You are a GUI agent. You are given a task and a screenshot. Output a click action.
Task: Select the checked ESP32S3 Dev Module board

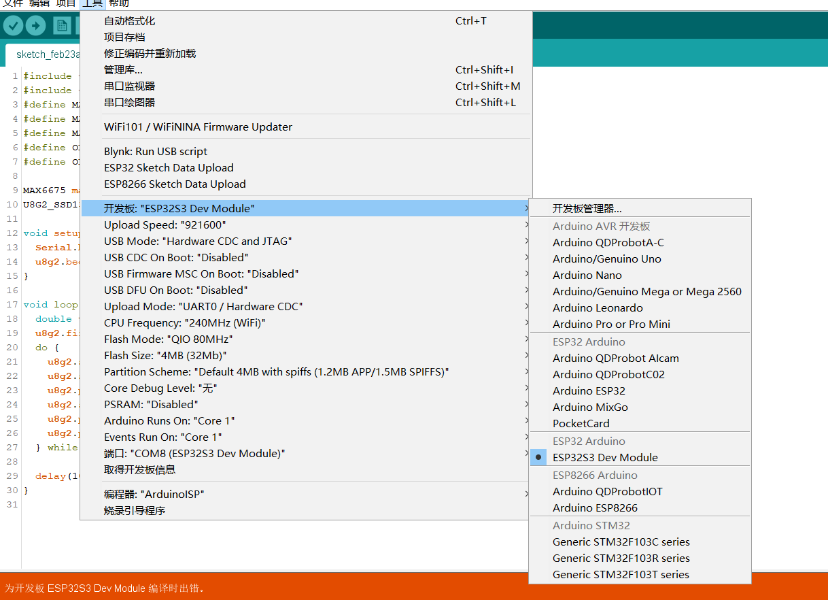640,458
